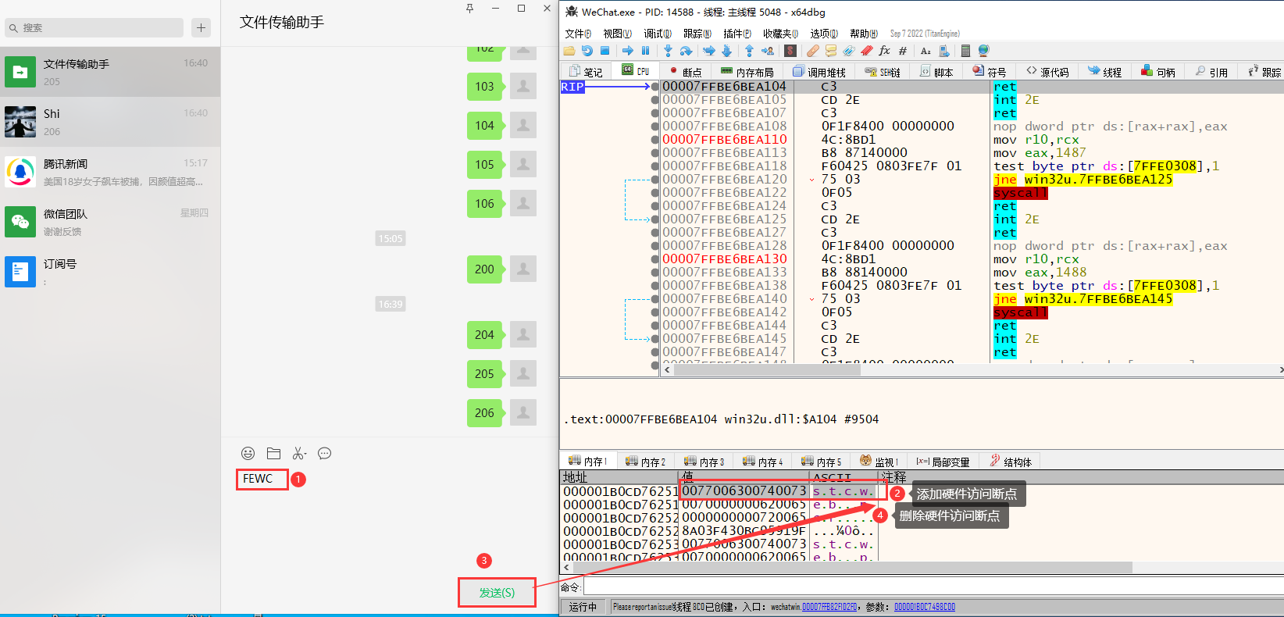
Task: Open the Shi chat in WeChat list
Action: click(x=110, y=122)
